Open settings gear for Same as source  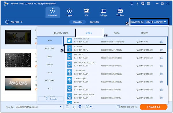161,42
